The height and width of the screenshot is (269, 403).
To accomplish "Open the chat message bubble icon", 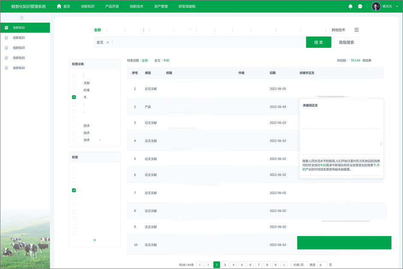I will click(360, 6).
